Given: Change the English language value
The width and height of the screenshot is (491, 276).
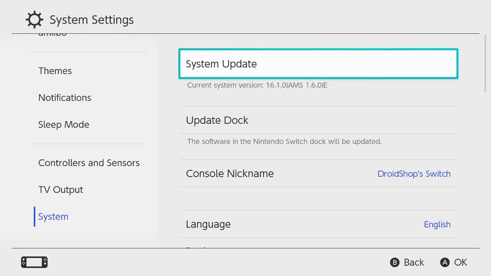Looking at the screenshot, I should pyautogui.click(x=437, y=224).
